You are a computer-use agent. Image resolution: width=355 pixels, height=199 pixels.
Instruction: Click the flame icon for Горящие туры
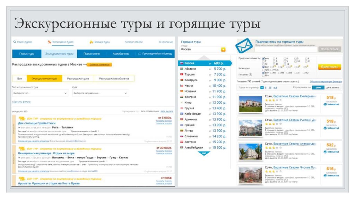pos(91,42)
